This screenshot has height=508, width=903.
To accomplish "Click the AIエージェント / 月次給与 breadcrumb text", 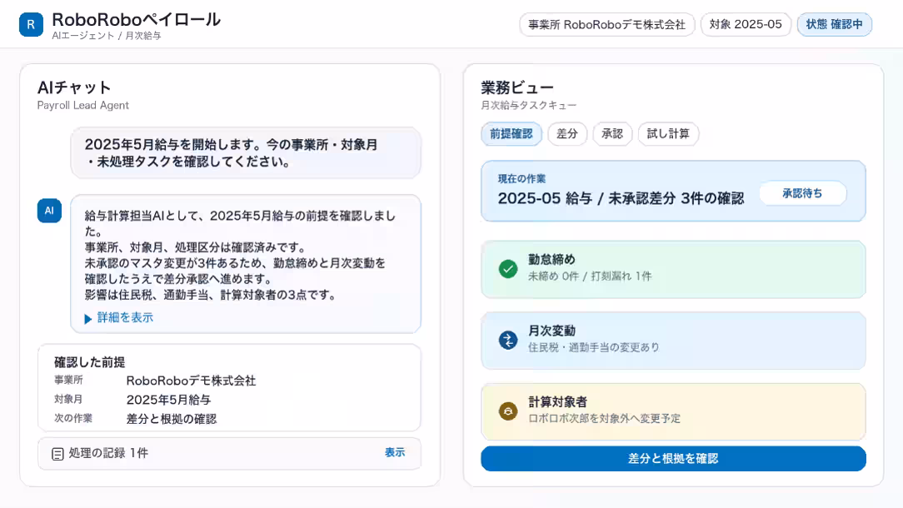I will [107, 36].
